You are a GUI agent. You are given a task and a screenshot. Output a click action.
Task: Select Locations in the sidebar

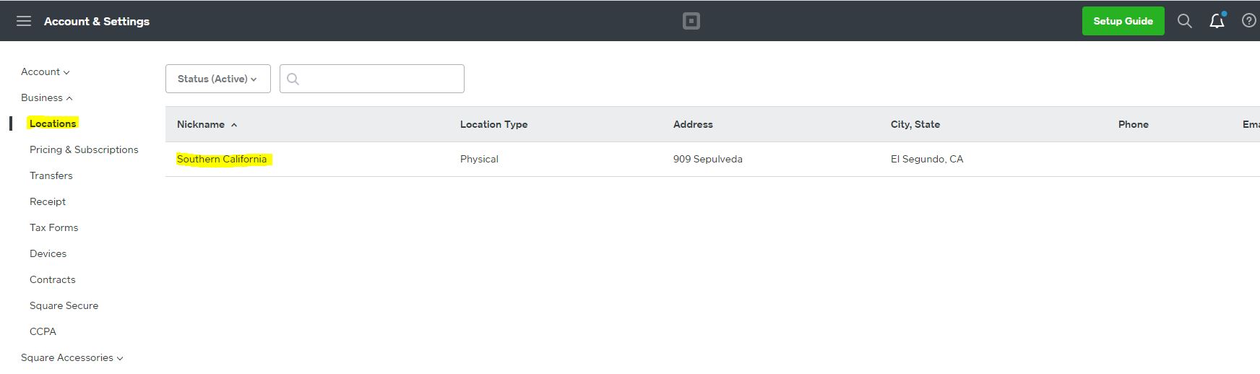tap(53, 123)
